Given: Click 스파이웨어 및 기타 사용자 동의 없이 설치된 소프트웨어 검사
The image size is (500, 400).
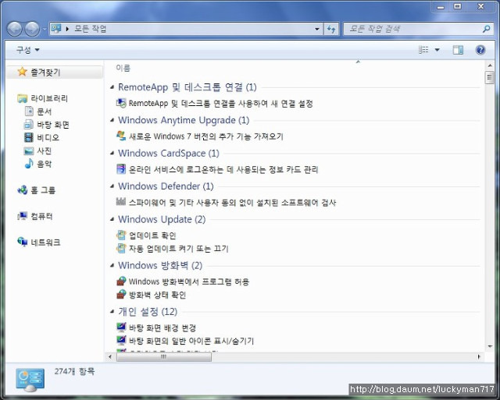Looking at the screenshot, I should point(232,203).
